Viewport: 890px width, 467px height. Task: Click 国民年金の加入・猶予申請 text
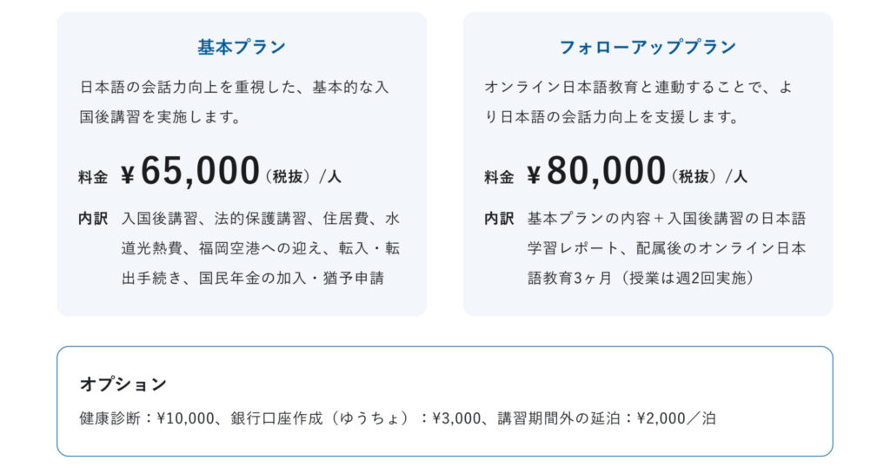click(x=292, y=279)
